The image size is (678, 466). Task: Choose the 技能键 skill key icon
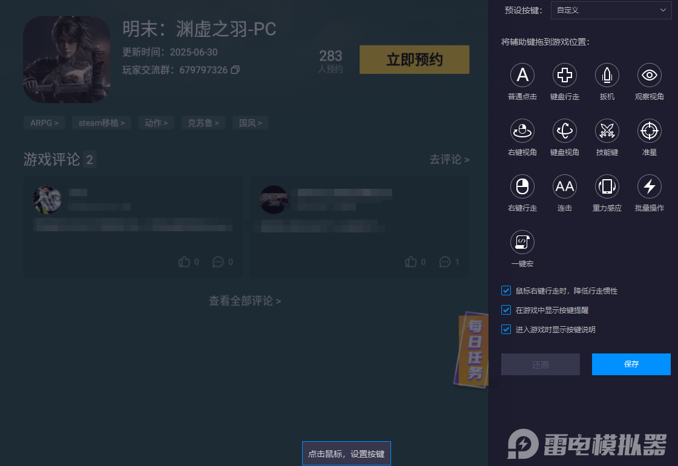(607, 131)
